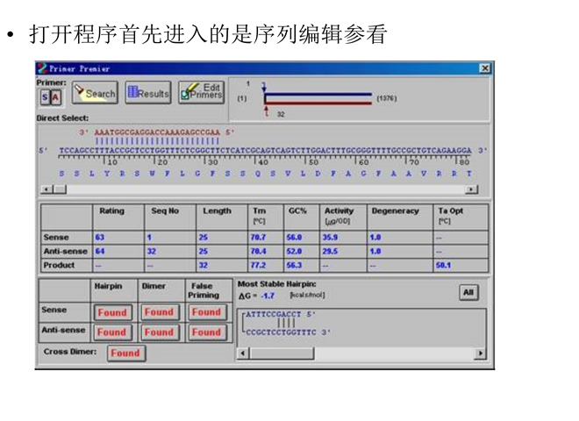
Task: Click the blue sense strand bar in map
Action: coord(318,94)
